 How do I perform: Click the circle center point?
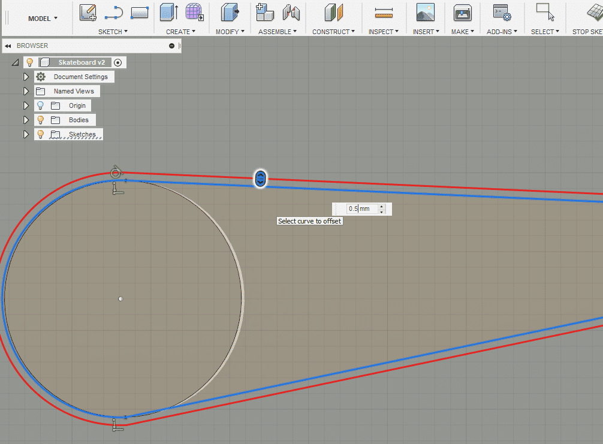coord(120,298)
